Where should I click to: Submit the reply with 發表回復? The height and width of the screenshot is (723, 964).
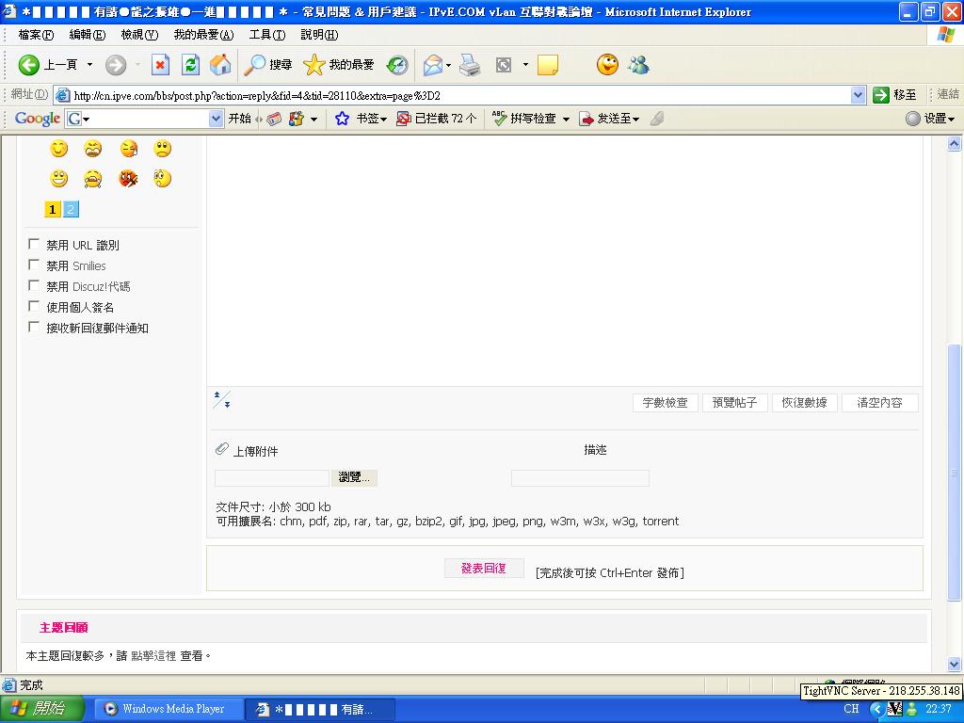pyautogui.click(x=484, y=568)
